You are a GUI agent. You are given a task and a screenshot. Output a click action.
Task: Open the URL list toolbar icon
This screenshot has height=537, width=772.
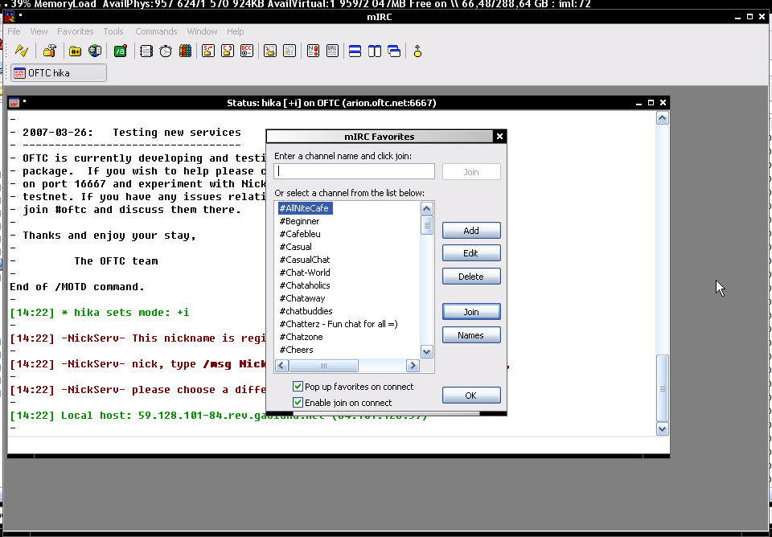pyautogui.click(x=332, y=51)
